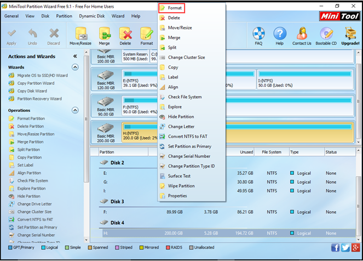
Task: Choose Move/Resize in the context menu
Action: click(x=192, y=28)
